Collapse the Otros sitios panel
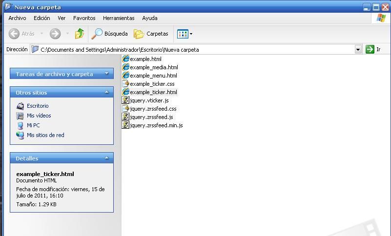391x236 pixels. pyautogui.click(x=107, y=92)
